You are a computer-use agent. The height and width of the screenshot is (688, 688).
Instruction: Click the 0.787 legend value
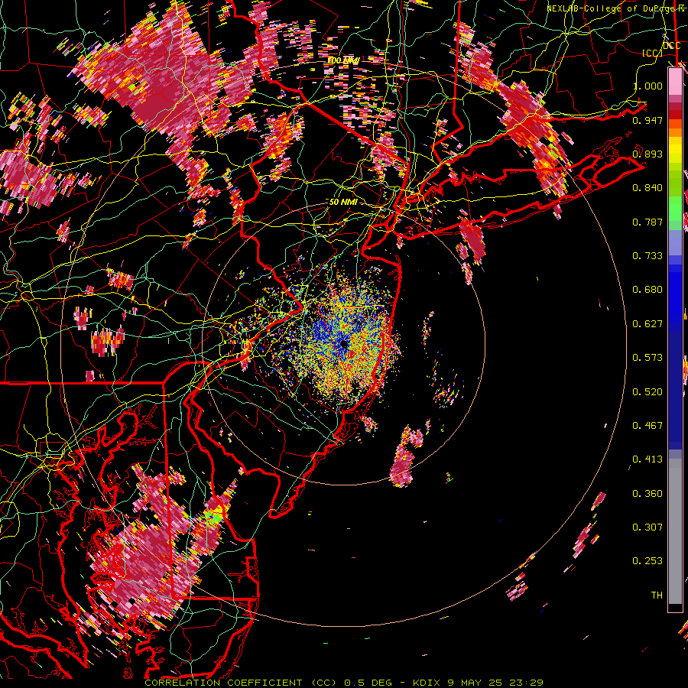click(x=647, y=222)
